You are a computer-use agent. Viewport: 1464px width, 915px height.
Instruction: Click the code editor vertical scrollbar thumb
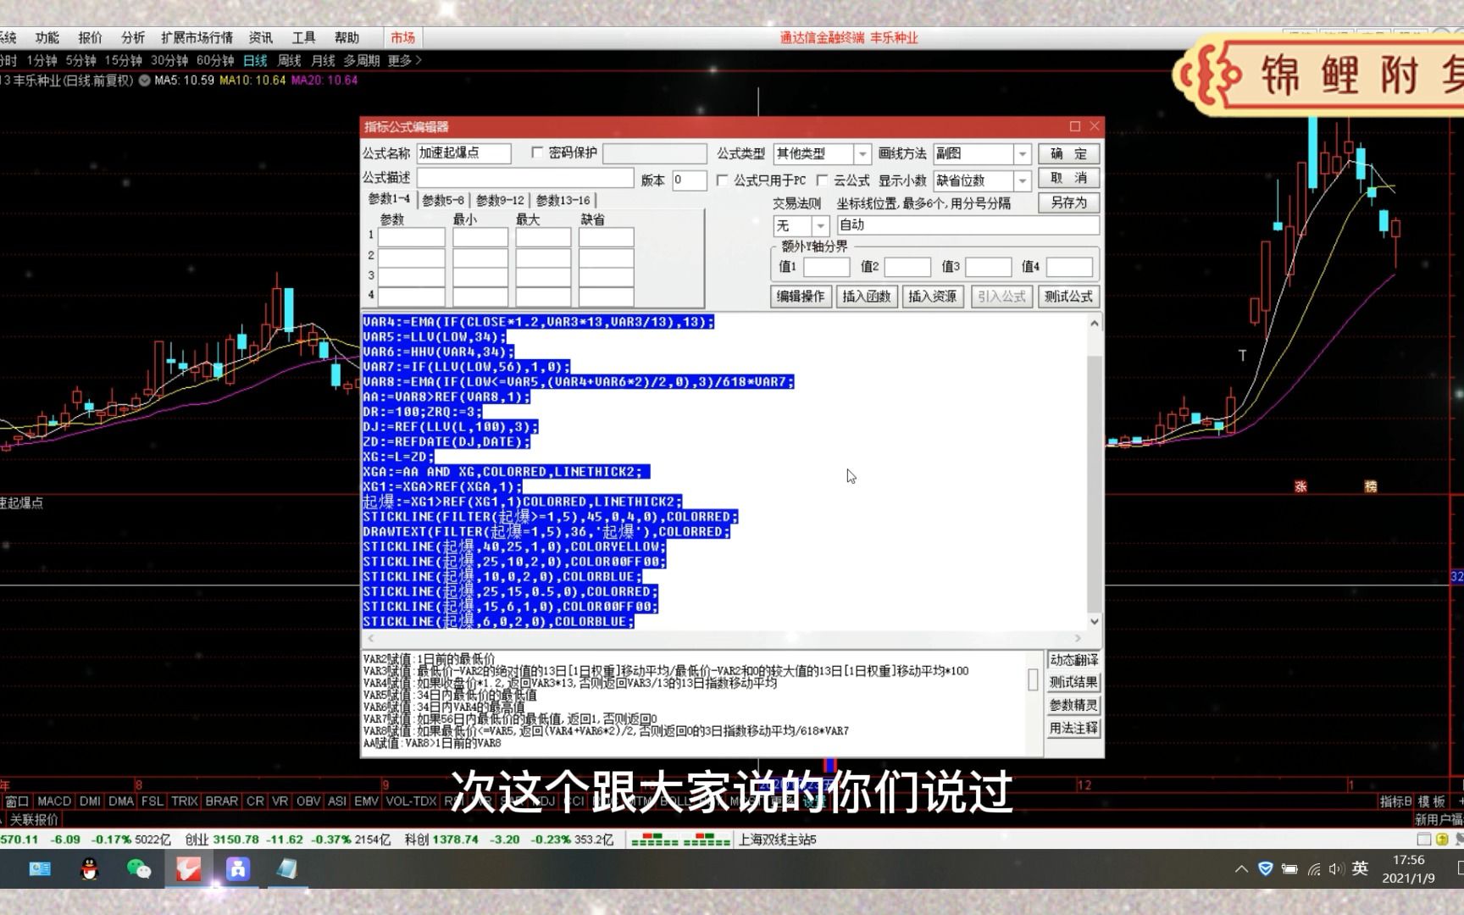click(x=1094, y=483)
